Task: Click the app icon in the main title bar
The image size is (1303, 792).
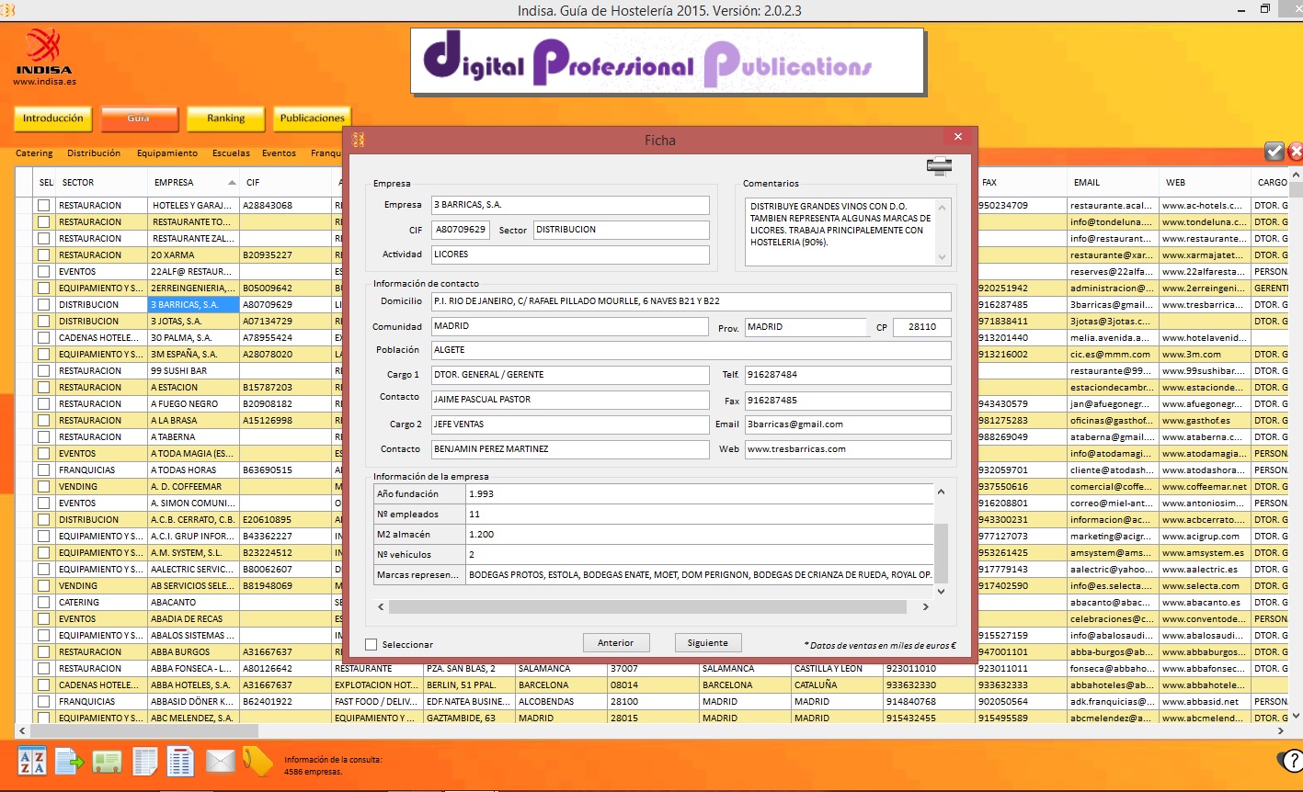Action: click(x=8, y=10)
